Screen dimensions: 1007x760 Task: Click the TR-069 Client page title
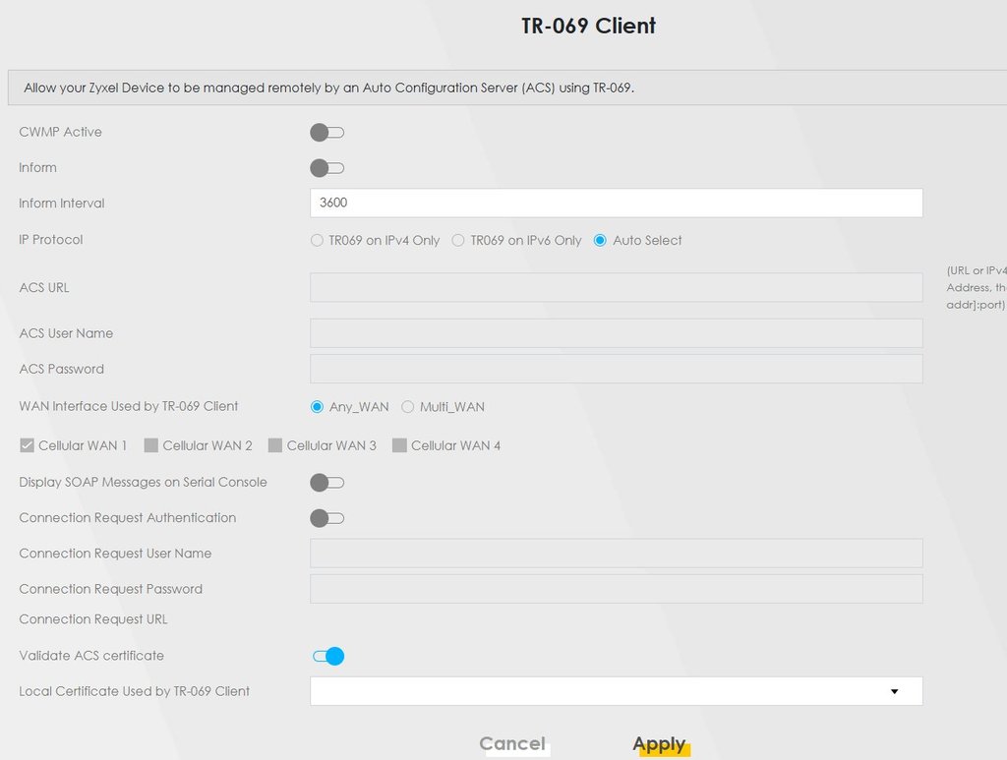[x=588, y=26]
